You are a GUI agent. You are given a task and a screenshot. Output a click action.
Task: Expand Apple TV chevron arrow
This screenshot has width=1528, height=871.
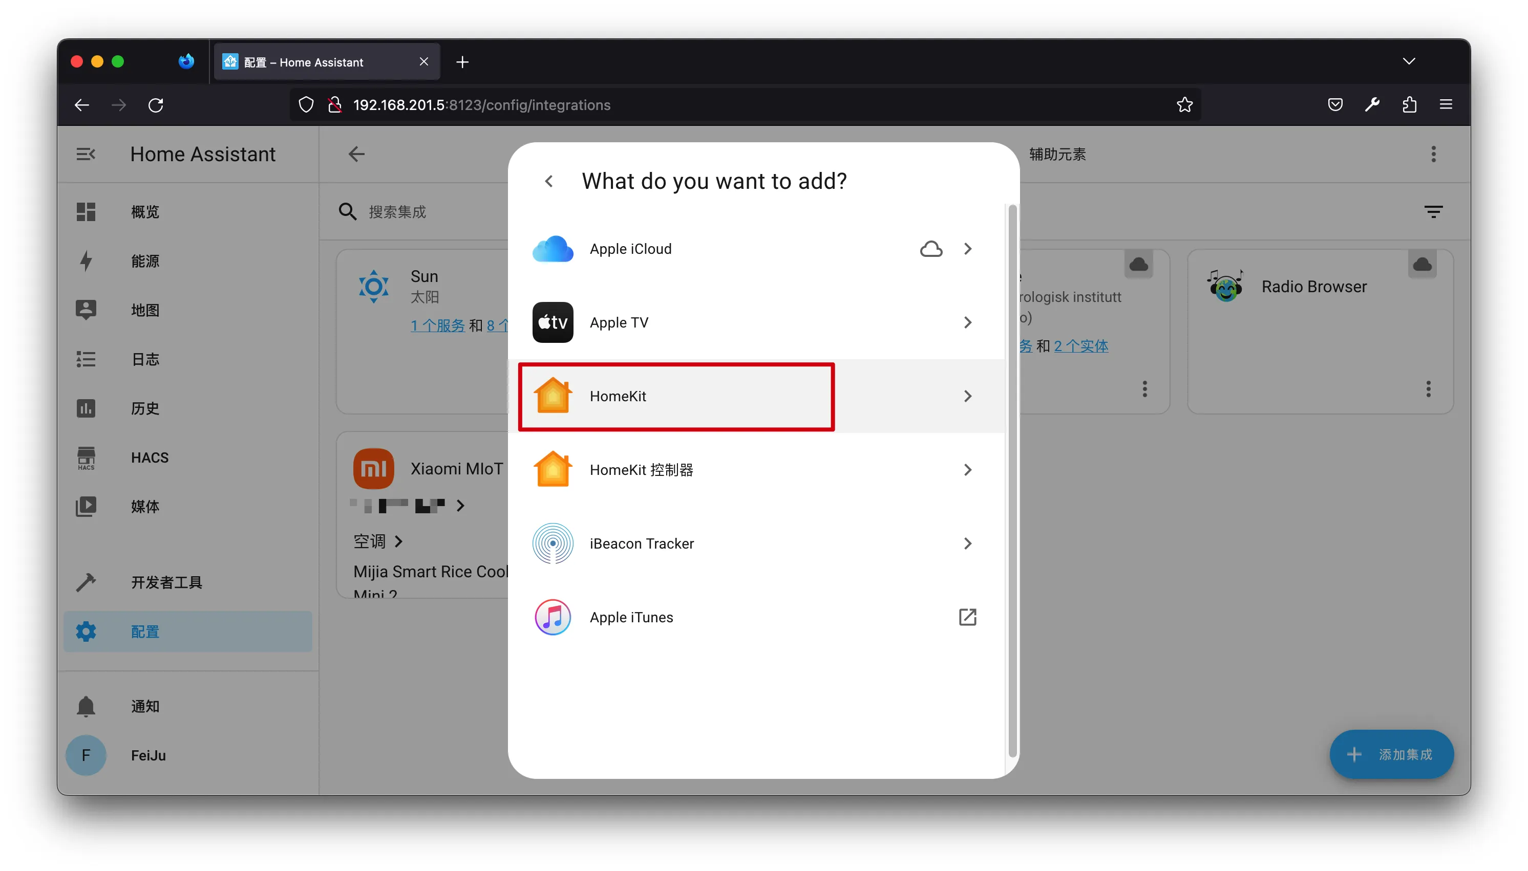pyautogui.click(x=967, y=322)
